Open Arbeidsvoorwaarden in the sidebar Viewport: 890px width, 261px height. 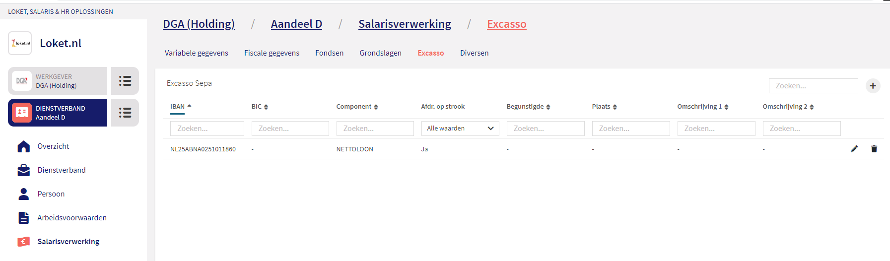[72, 218]
